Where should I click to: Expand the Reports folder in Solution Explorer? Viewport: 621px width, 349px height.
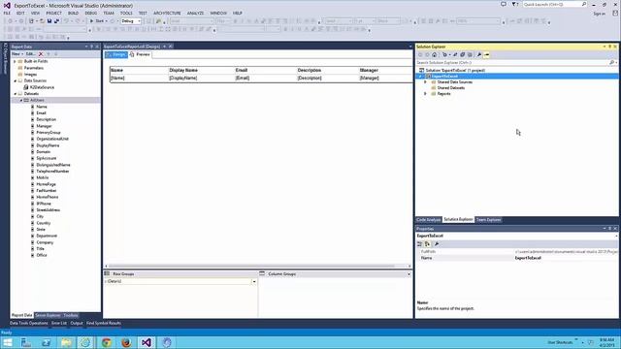coord(425,94)
